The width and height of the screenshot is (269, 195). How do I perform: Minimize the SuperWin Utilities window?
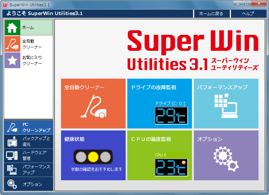[238, 3]
